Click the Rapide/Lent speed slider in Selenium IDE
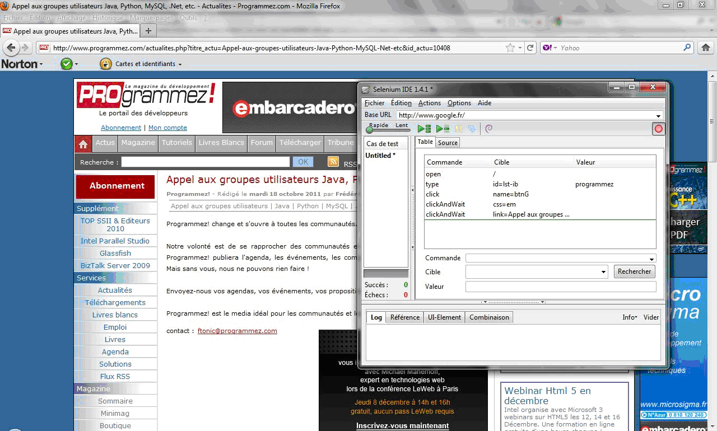 pos(388,130)
